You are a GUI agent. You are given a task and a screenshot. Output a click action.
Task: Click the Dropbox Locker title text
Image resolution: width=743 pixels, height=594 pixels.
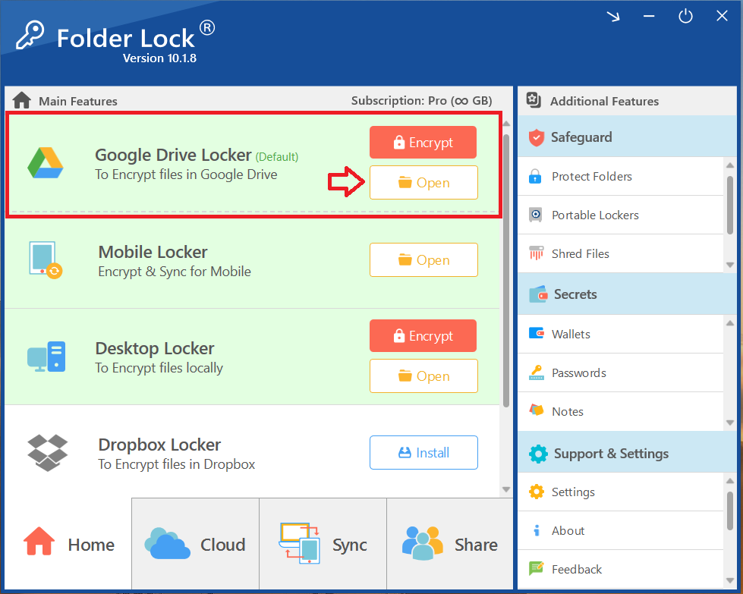(159, 445)
